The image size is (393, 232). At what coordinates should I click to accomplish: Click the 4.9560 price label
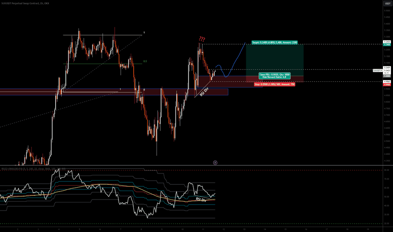tap(387, 82)
